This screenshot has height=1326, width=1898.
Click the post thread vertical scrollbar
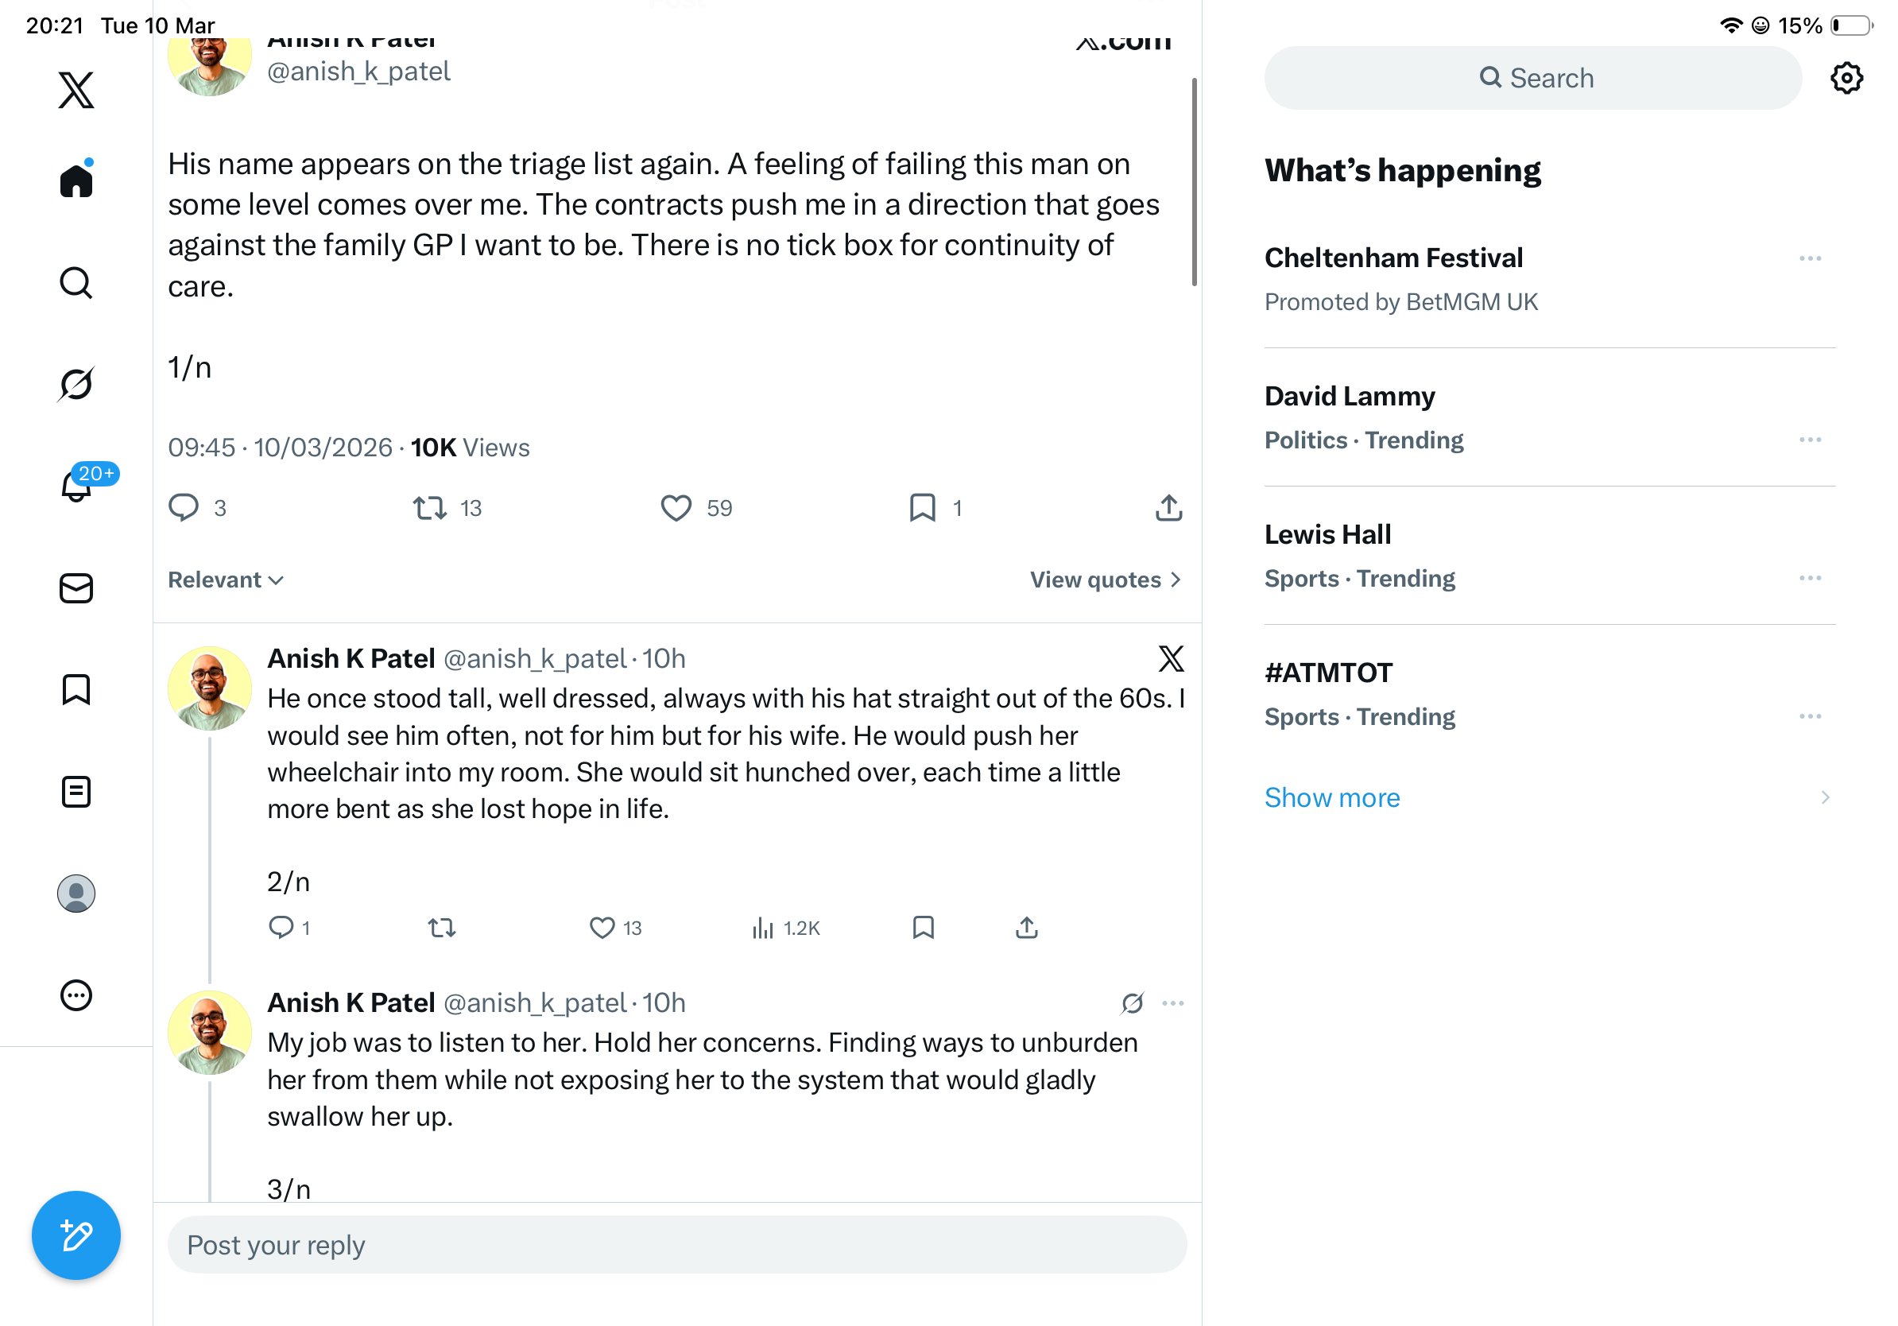coord(1194,182)
